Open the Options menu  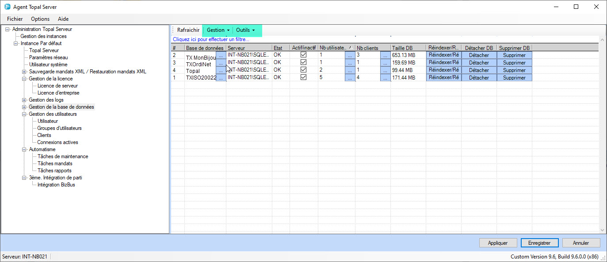pos(40,19)
